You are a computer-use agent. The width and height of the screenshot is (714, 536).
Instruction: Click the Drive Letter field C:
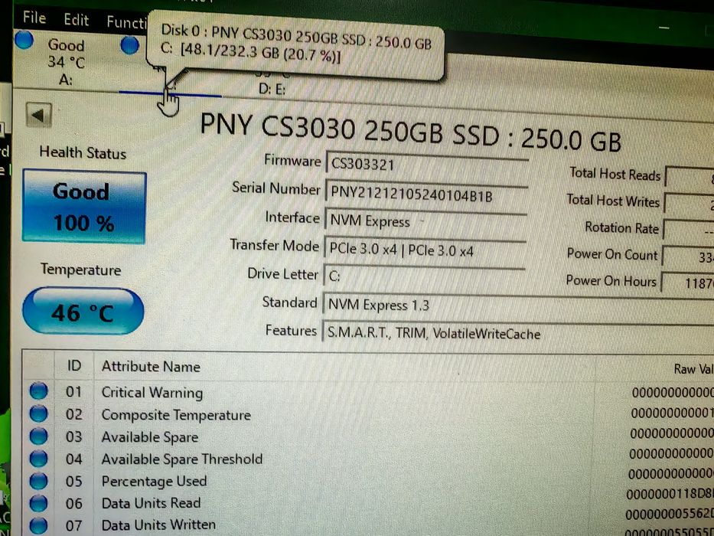point(425,276)
